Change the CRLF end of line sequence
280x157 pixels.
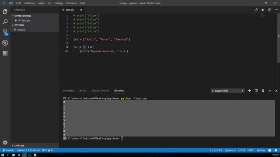(x=251, y=150)
